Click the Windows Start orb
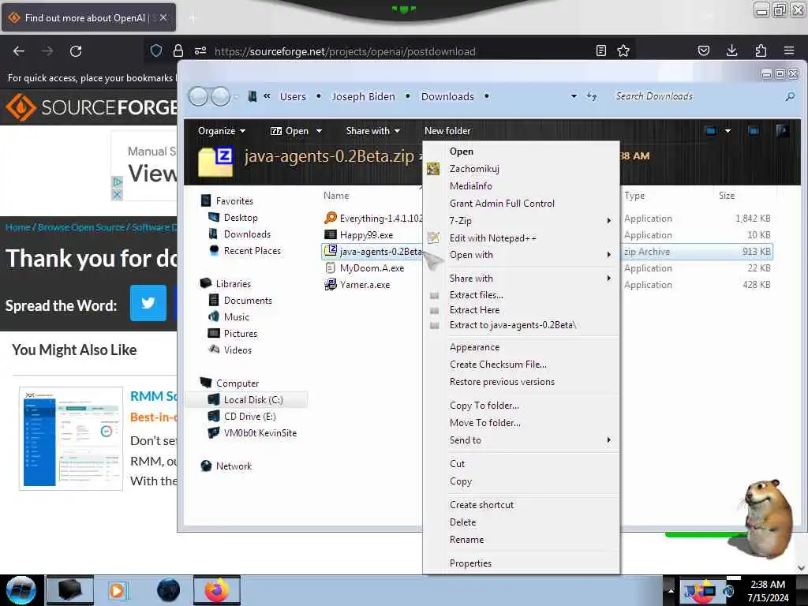Screen dimensions: 808x606 tap(21, 590)
